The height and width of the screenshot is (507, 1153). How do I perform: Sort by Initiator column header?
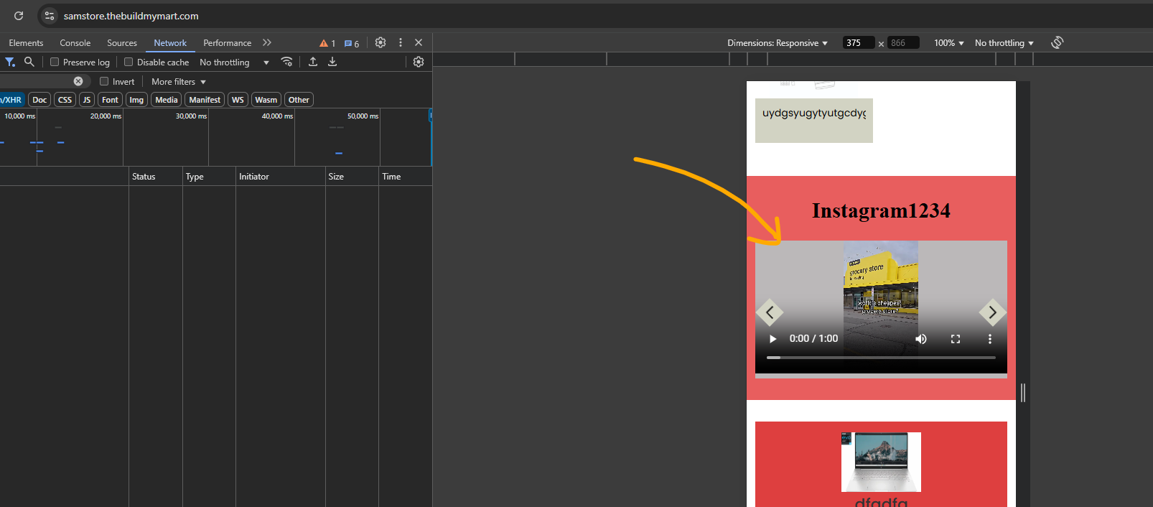point(281,177)
